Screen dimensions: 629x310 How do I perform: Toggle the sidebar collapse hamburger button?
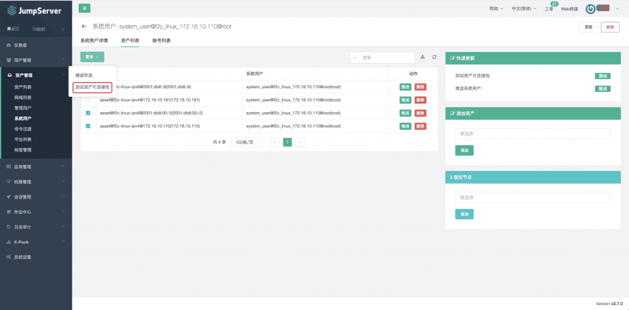[84, 8]
